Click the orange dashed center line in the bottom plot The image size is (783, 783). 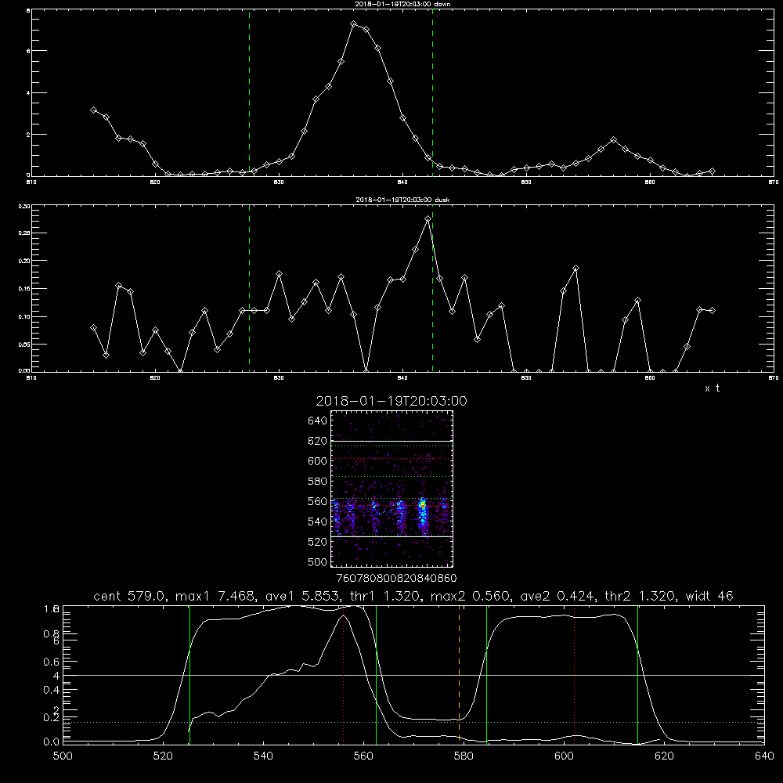pos(459,674)
